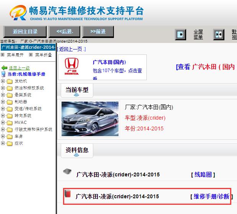Click the >>前进 forward button
Screen dimensions: 237x214
(x=98, y=32)
